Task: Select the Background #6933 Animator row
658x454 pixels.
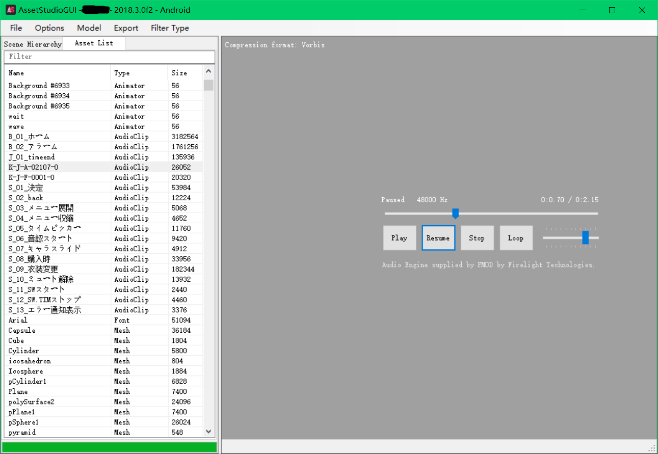Action: (103, 86)
